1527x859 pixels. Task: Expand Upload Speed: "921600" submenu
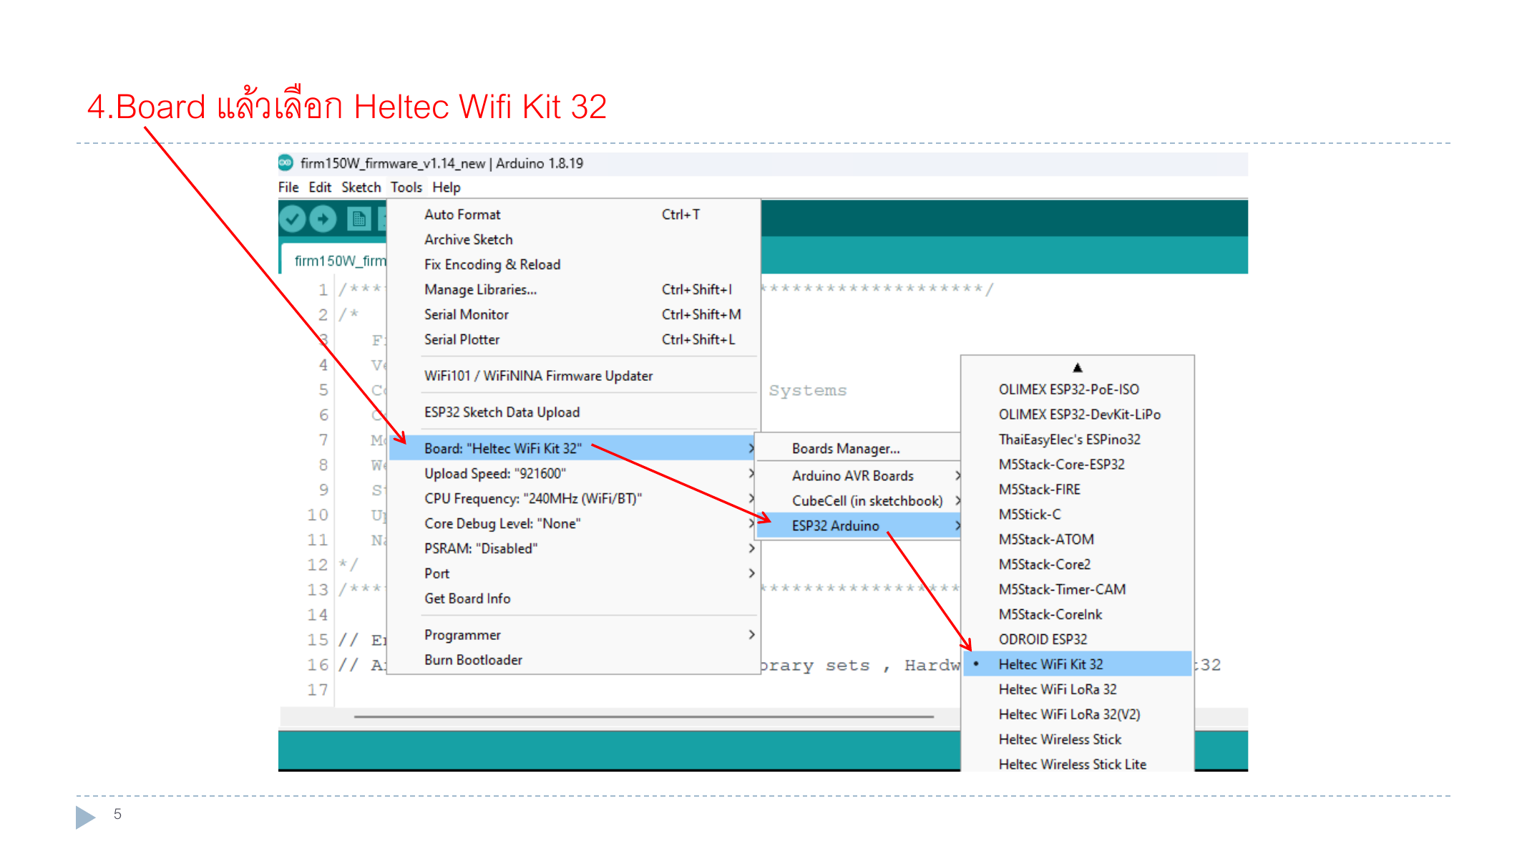573,474
